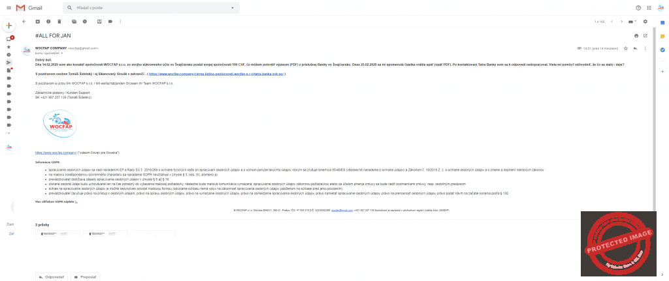Click the '1 z 165' message counter
The image size is (669, 281).
coord(600,22)
